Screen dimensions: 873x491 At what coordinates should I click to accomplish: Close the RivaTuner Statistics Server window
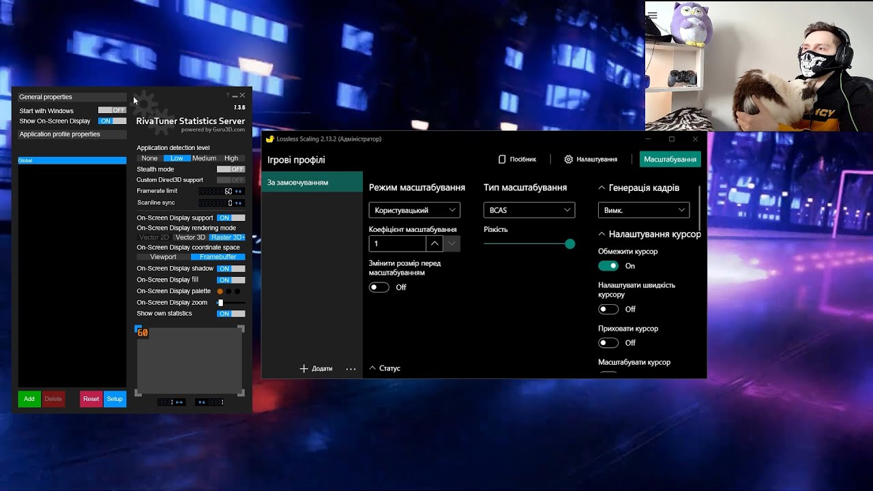[x=242, y=95]
